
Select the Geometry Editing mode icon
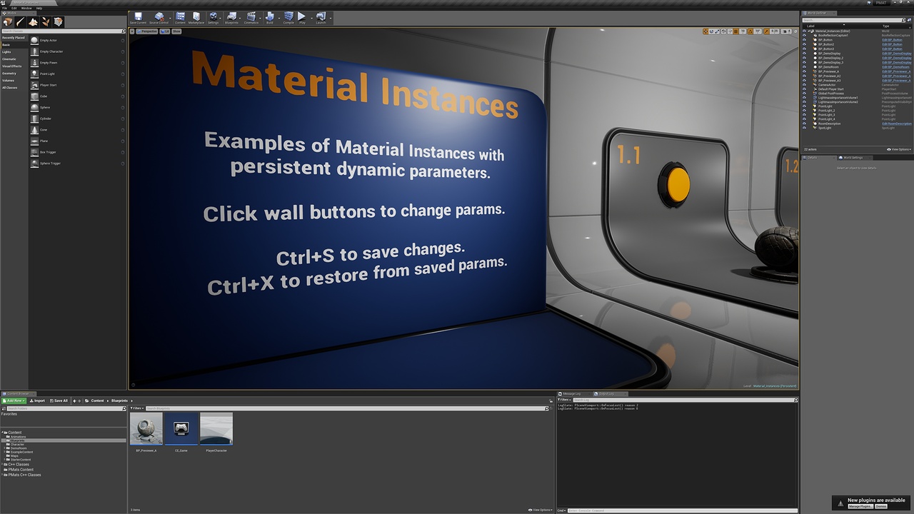click(x=58, y=22)
